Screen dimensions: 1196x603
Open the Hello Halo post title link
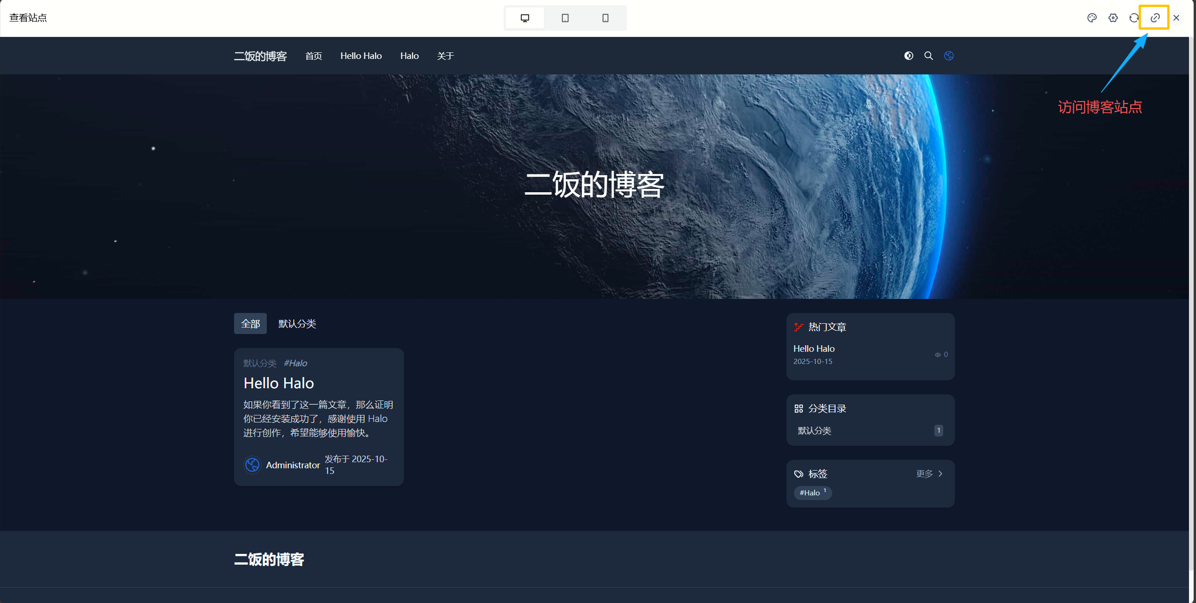tap(278, 383)
